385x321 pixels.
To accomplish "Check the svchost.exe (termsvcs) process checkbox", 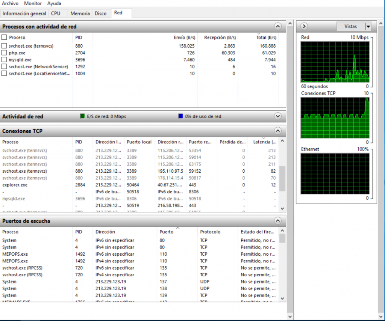I will click(4, 46).
